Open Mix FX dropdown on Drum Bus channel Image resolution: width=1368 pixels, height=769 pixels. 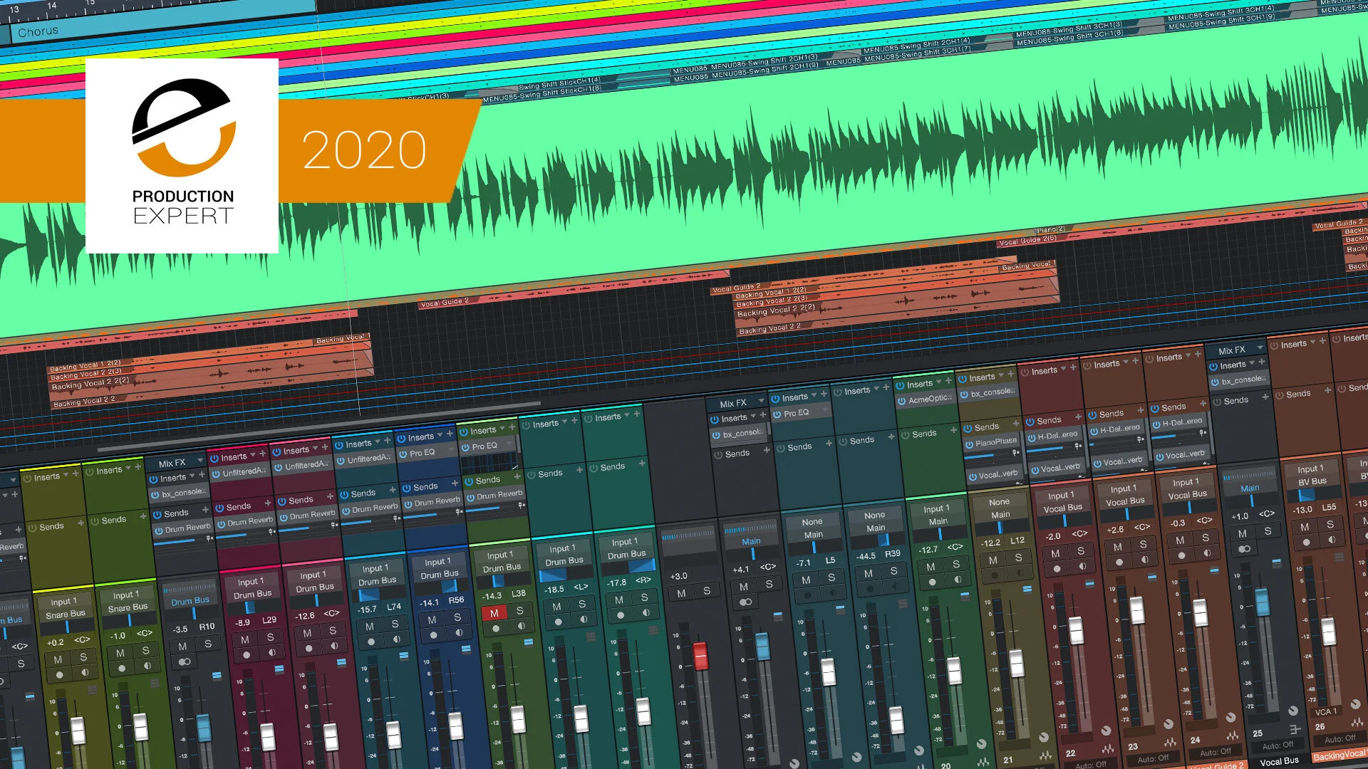200,461
